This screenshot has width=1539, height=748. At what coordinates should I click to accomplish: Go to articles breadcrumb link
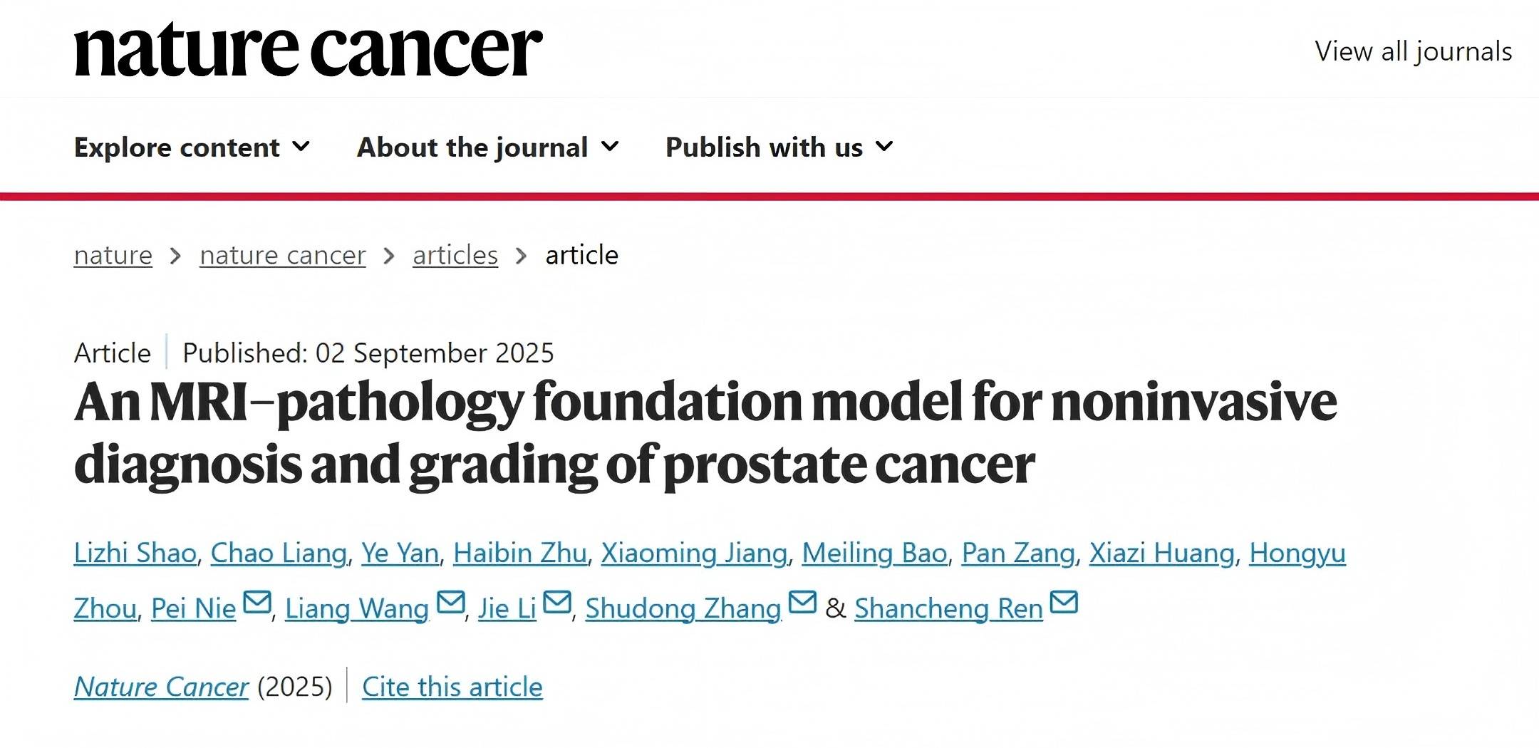(455, 254)
